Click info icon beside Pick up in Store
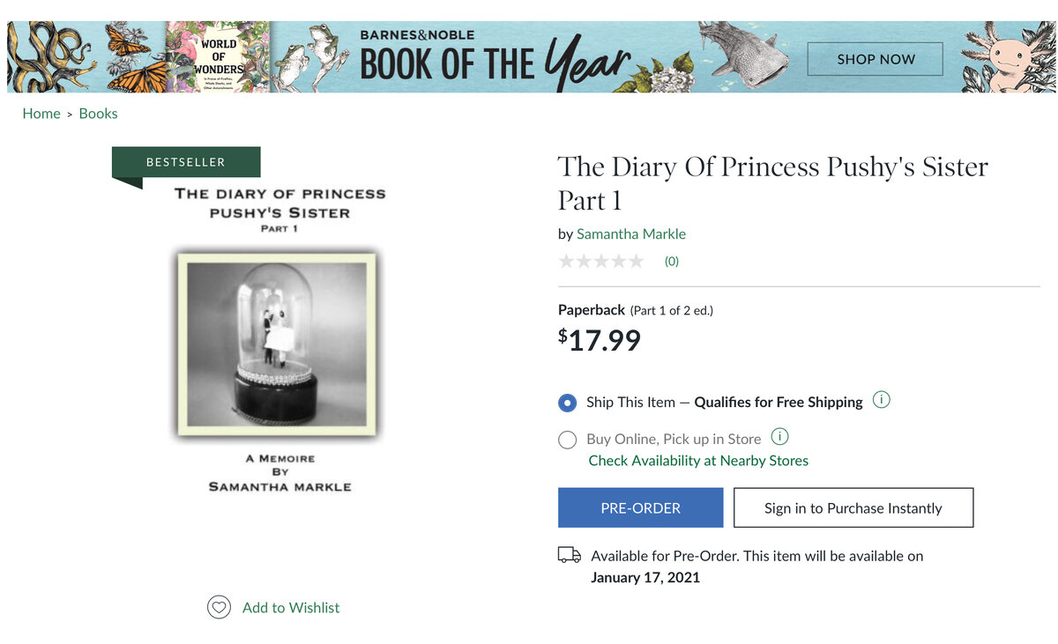 (779, 437)
